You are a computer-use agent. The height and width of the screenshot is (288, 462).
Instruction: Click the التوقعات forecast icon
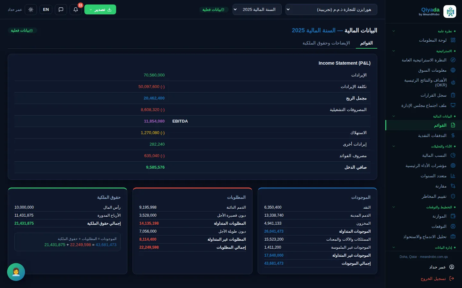453,226
